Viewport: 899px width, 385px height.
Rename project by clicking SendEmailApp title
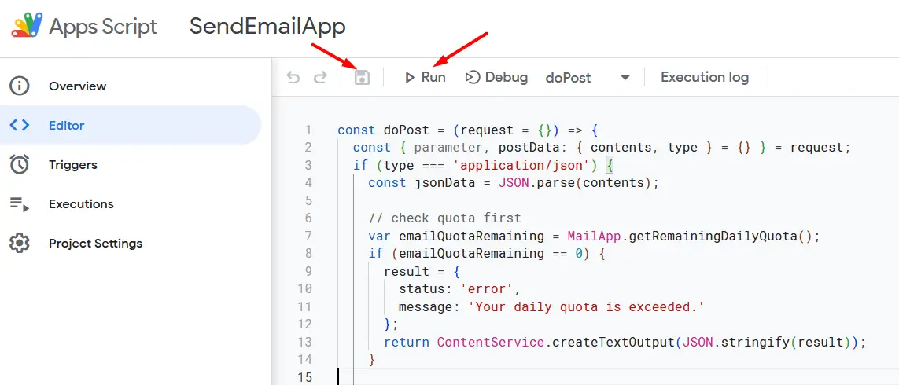click(x=267, y=26)
